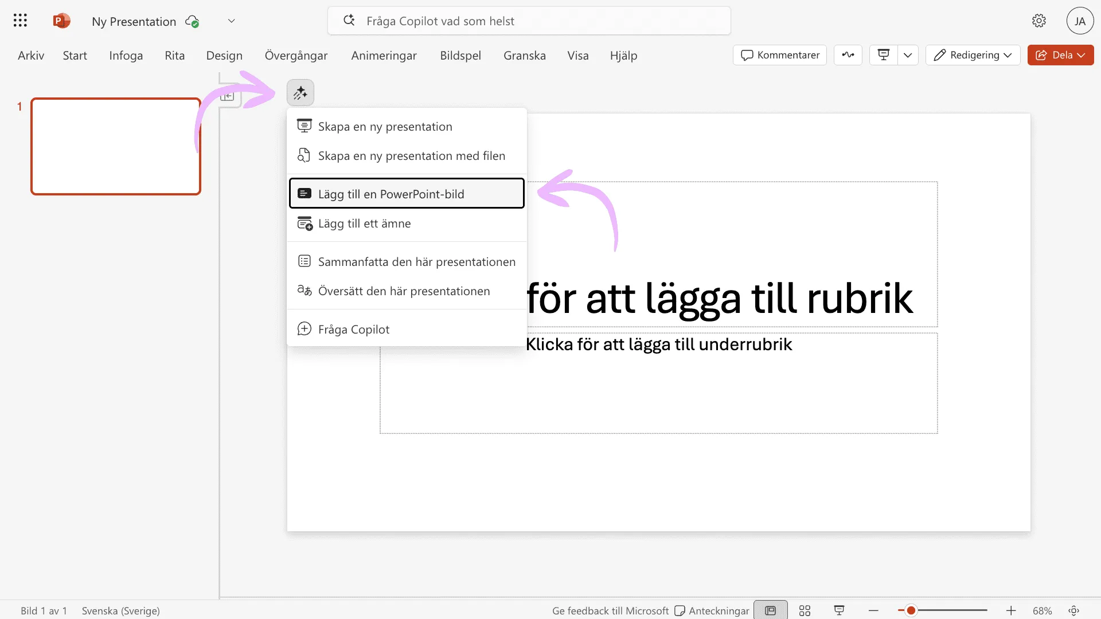Switch to the Infoga tab

point(126,56)
